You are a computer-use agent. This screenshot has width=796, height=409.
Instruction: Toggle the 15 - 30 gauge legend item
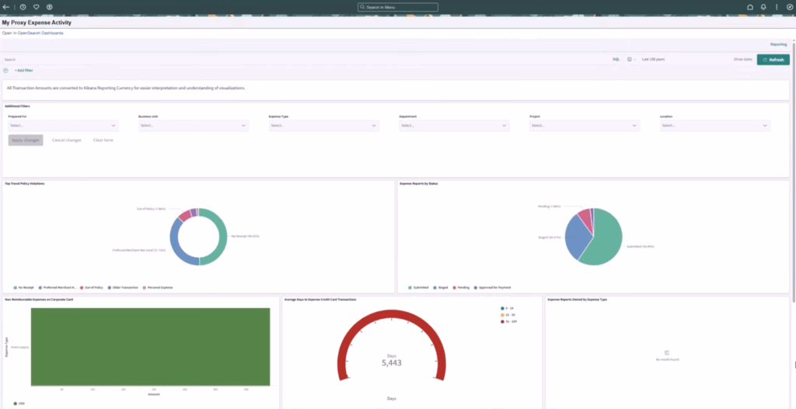pos(509,315)
